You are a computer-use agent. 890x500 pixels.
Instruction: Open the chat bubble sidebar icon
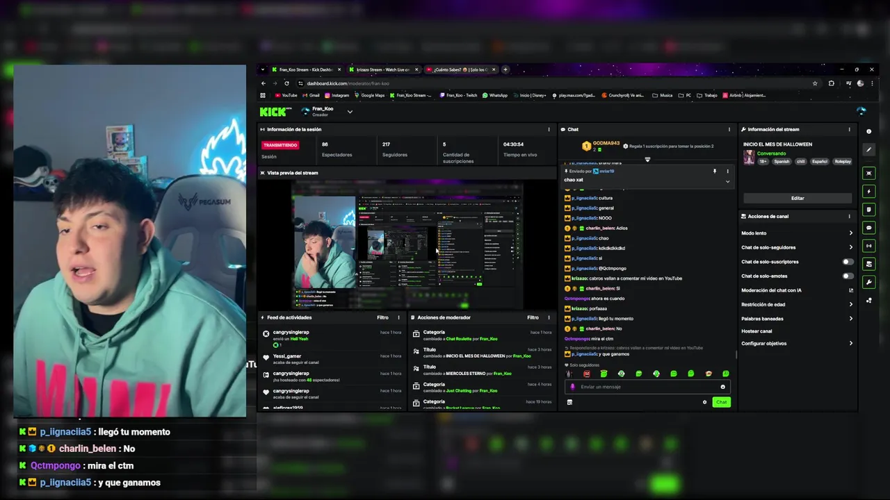[868, 227]
